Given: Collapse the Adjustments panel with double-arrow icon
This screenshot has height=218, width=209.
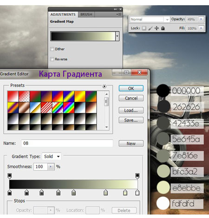Looking at the screenshot, I should (x=115, y=9).
